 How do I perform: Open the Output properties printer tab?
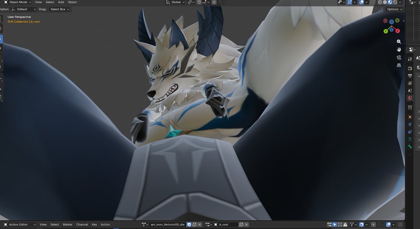[x=410, y=76]
